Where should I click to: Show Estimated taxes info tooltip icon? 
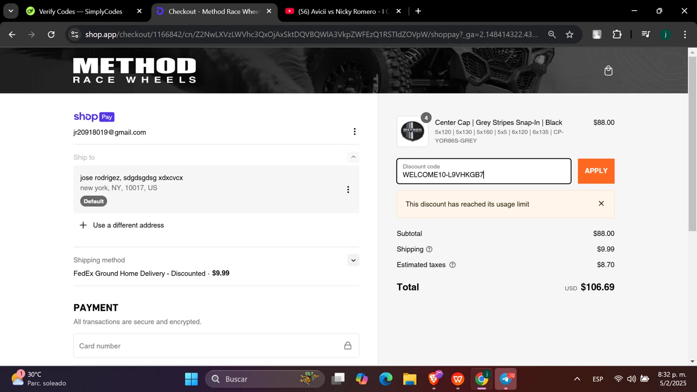[x=453, y=265]
